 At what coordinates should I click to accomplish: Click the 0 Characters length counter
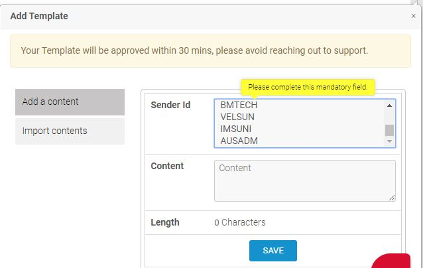(x=239, y=222)
